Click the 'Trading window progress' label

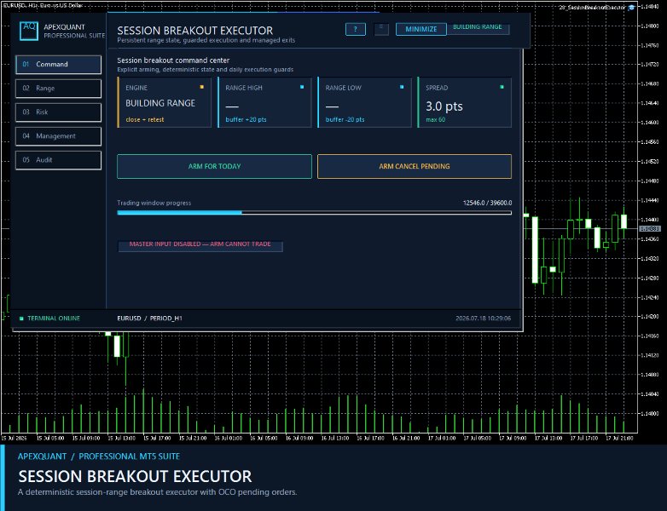click(x=154, y=203)
